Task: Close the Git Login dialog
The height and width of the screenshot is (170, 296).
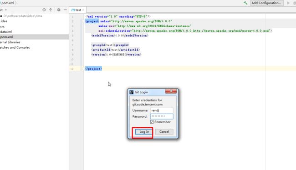Action: pyautogui.click(x=171, y=91)
